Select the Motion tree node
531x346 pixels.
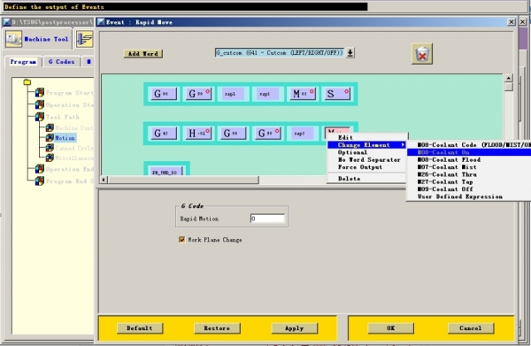(65, 138)
